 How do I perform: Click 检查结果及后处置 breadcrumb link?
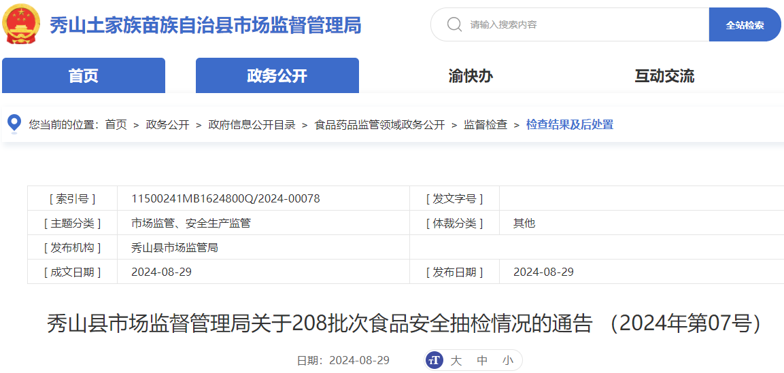click(x=570, y=124)
